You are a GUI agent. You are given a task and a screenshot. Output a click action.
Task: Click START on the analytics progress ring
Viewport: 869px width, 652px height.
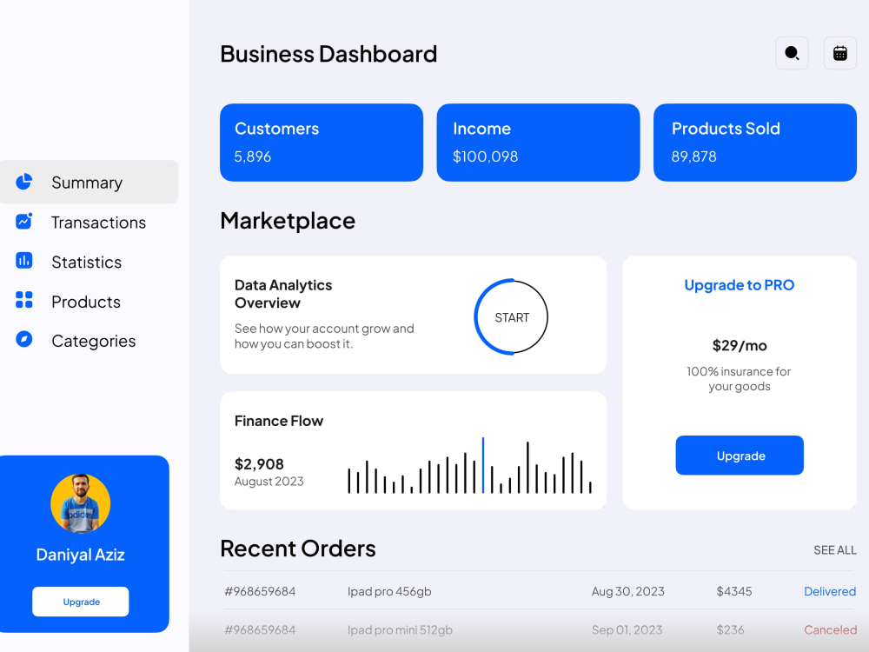pyautogui.click(x=511, y=316)
